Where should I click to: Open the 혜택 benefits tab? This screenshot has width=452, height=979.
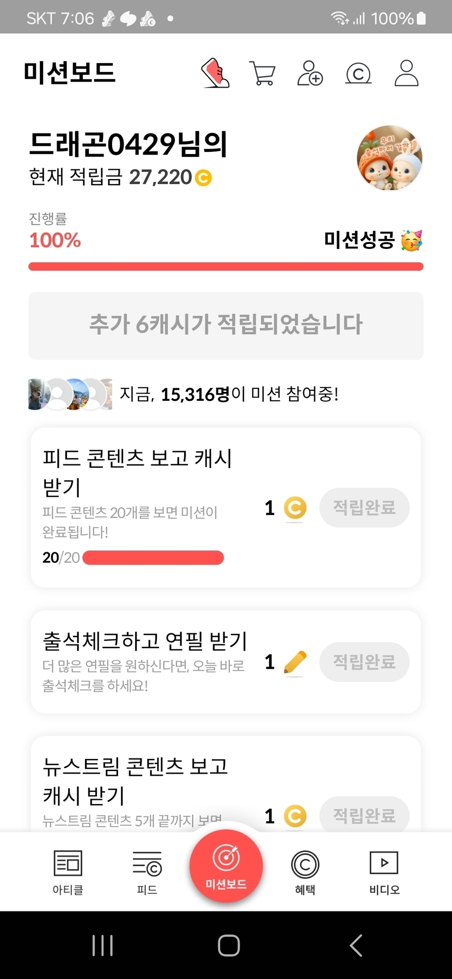(x=305, y=872)
